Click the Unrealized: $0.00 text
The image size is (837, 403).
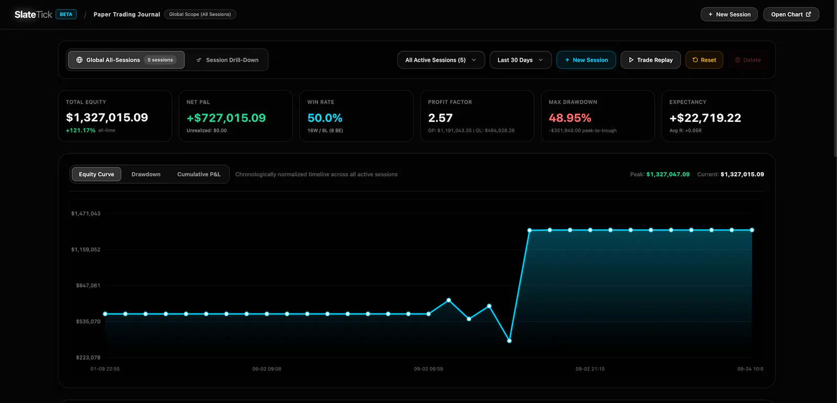207,130
